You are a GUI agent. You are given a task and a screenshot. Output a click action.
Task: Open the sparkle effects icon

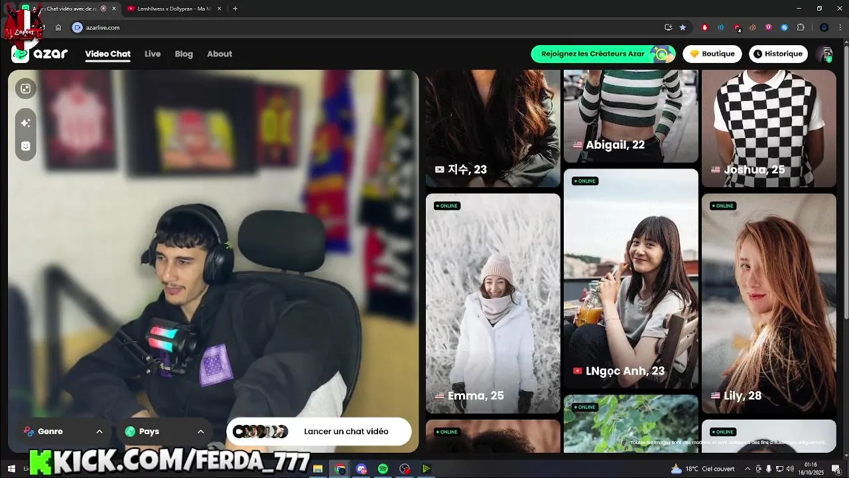pos(26,123)
